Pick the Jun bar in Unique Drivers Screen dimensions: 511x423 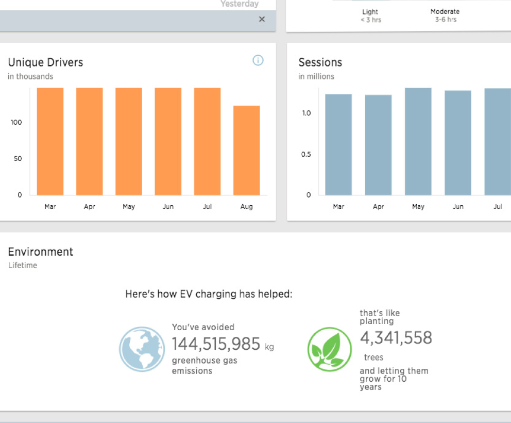pyautogui.click(x=168, y=142)
